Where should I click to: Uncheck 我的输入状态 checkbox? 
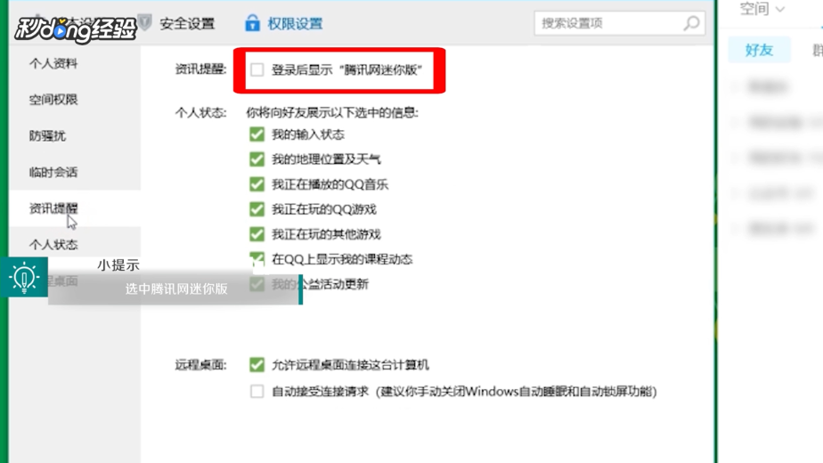pyautogui.click(x=257, y=134)
